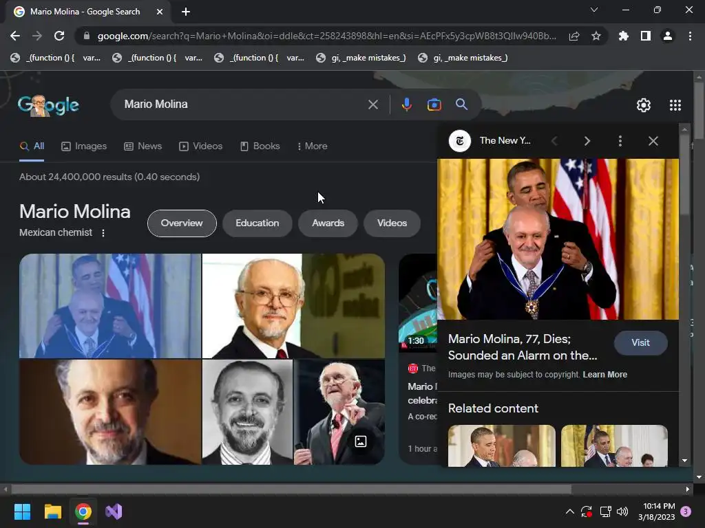
Task: Open a new browser tab
Action: click(186, 12)
